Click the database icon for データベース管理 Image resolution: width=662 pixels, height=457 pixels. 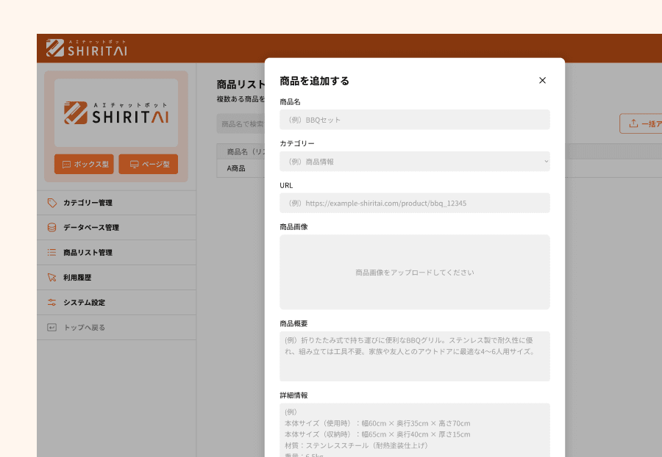pyautogui.click(x=52, y=228)
